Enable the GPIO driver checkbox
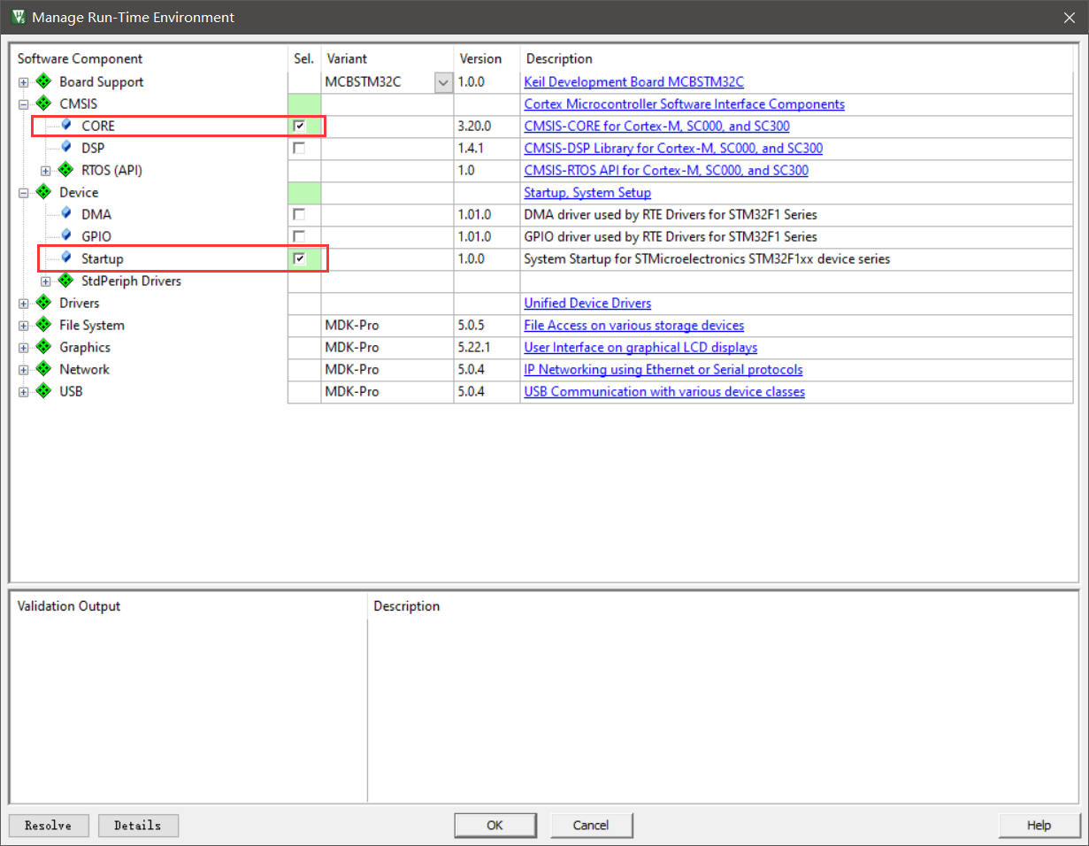Viewport: 1089px width, 846px height. point(299,236)
